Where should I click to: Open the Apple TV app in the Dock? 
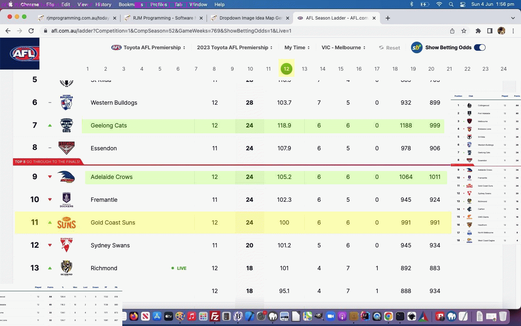coord(169,316)
